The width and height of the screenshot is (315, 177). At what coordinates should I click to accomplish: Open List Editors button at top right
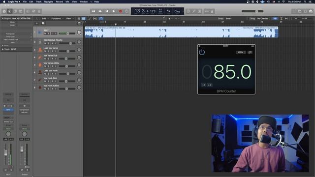(x=294, y=11)
